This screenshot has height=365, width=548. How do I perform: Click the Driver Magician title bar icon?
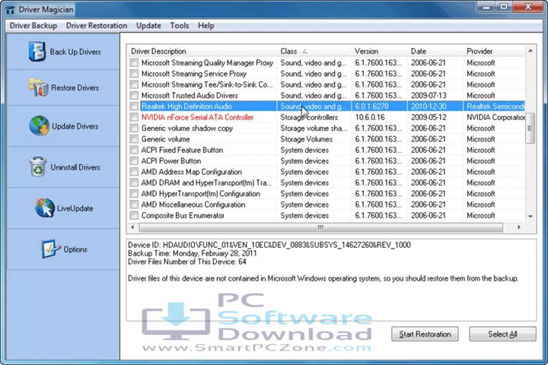11,10
